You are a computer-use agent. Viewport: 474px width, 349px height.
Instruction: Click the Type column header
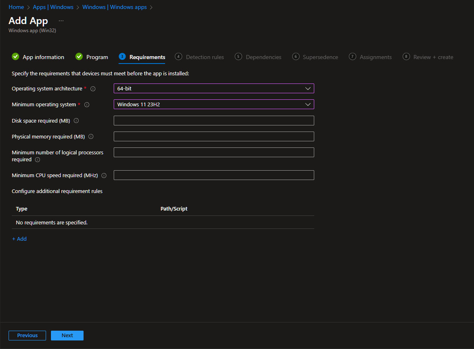tap(22, 209)
